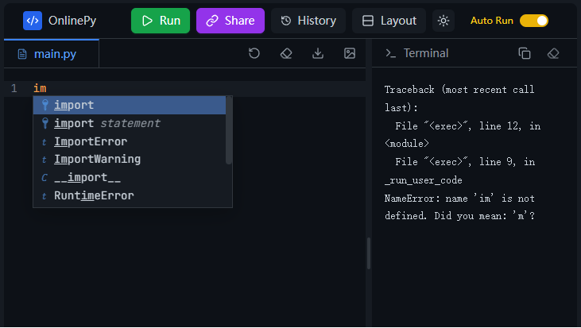Pick ImportError from autocomplete list

coord(130,141)
